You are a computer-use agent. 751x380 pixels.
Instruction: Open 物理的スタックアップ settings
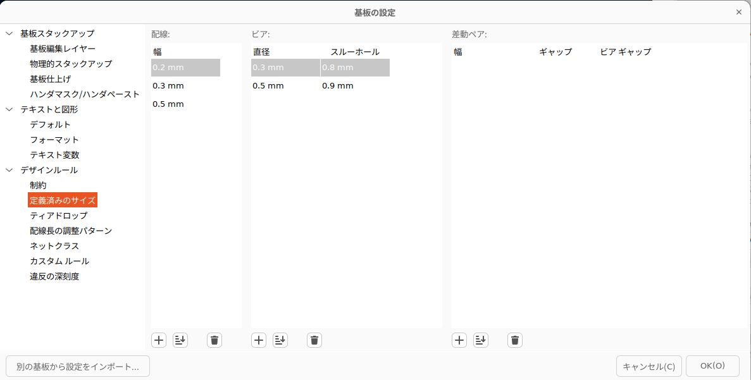tap(71, 64)
